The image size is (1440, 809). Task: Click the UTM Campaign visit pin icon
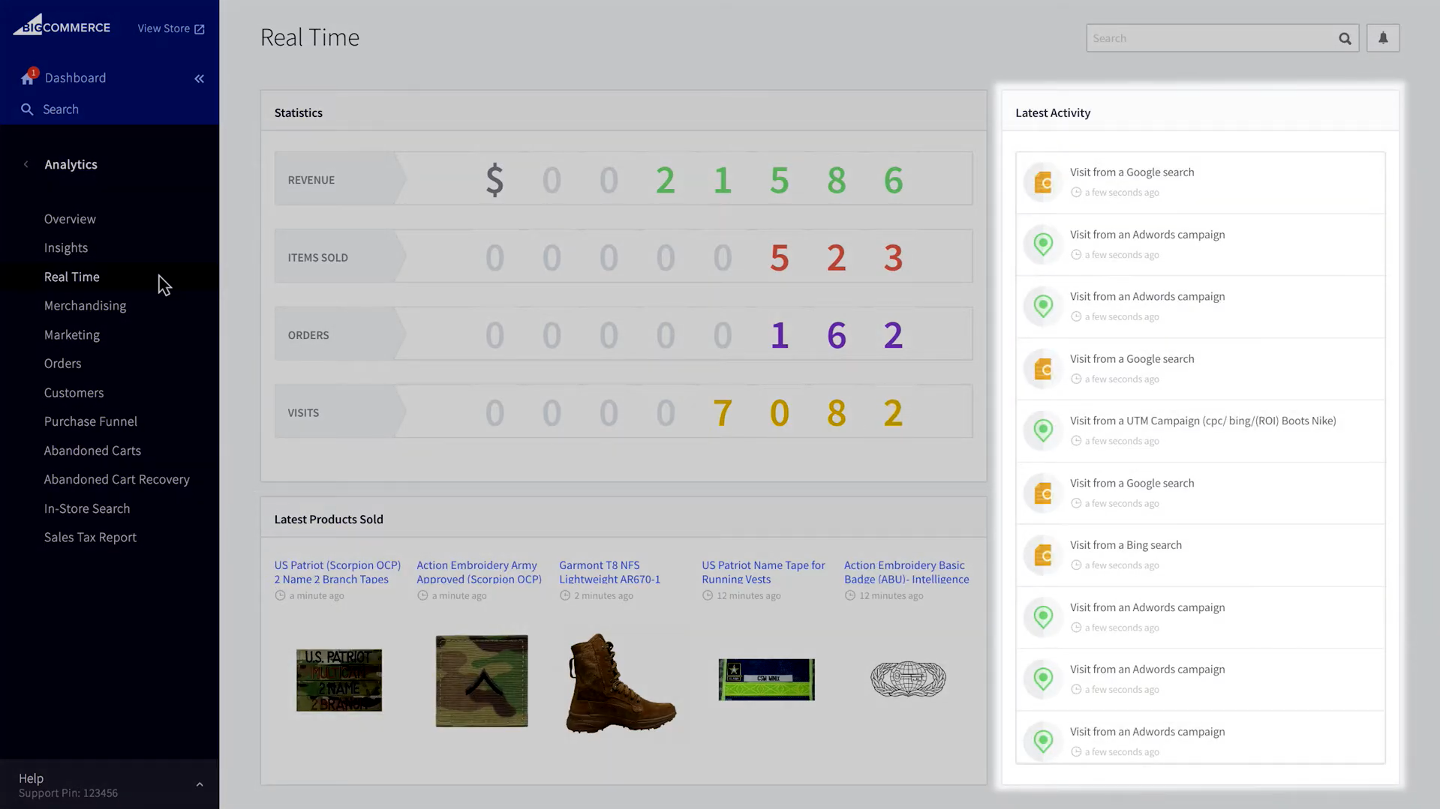pyautogui.click(x=1043, y=431)
